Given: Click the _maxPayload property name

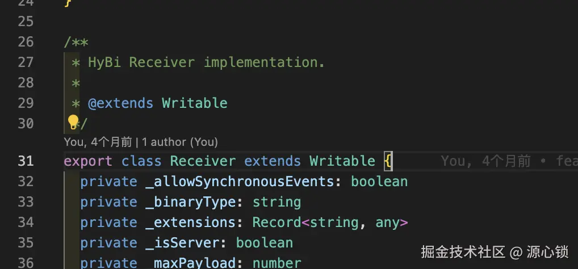Looking at the screenshot, I should 194,263.
